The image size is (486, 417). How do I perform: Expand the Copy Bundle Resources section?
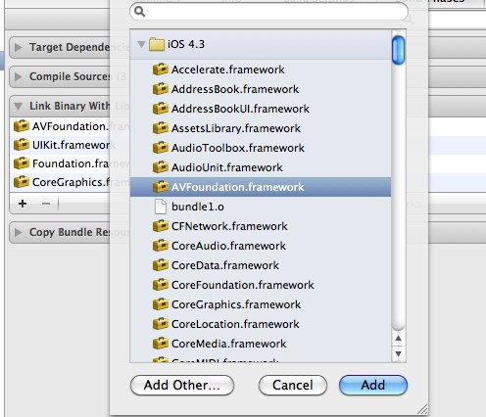pos(19,232)
